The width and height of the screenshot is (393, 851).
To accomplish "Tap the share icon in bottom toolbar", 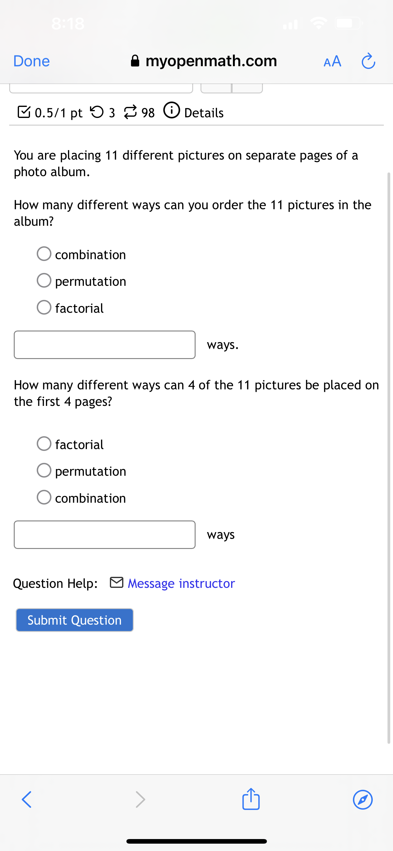I will (x=251, y=800).
